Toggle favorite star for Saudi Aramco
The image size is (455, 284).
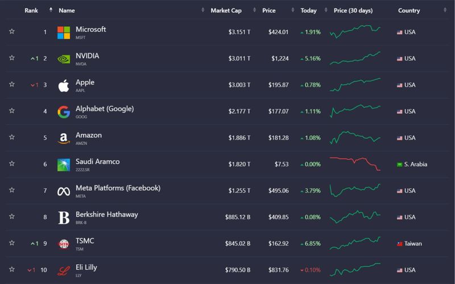click(x=11, y=164)
